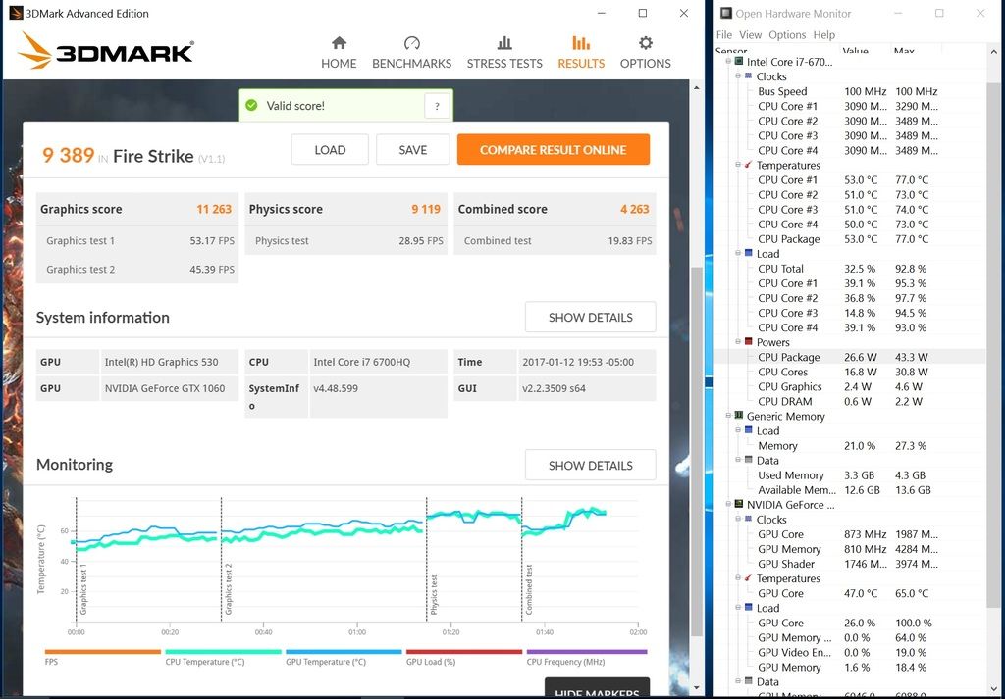The image size is (1005, 699).
Task: Select the CPU Package power row
Action: pyautogui.click(x=850, y=357)
